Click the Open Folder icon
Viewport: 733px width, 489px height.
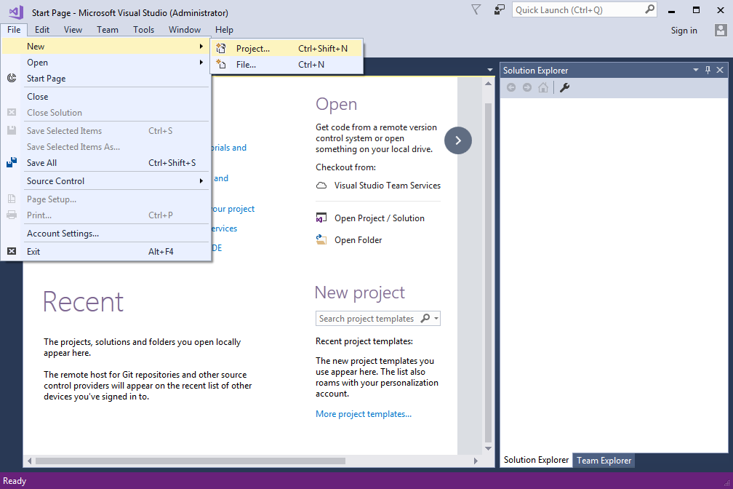click(x=321, y=239)
